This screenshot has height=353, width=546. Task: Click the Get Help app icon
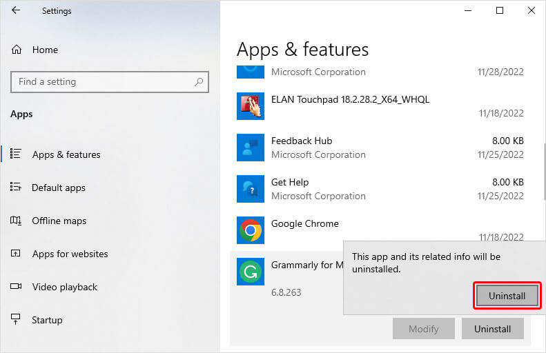251,189
